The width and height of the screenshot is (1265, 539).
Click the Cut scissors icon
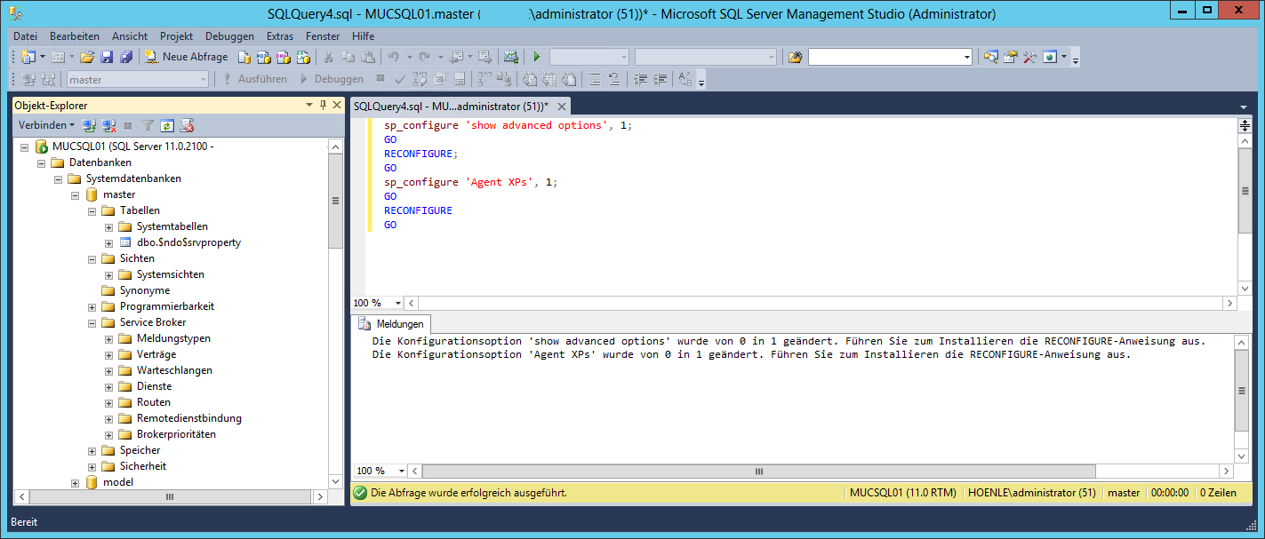point(328,57)
